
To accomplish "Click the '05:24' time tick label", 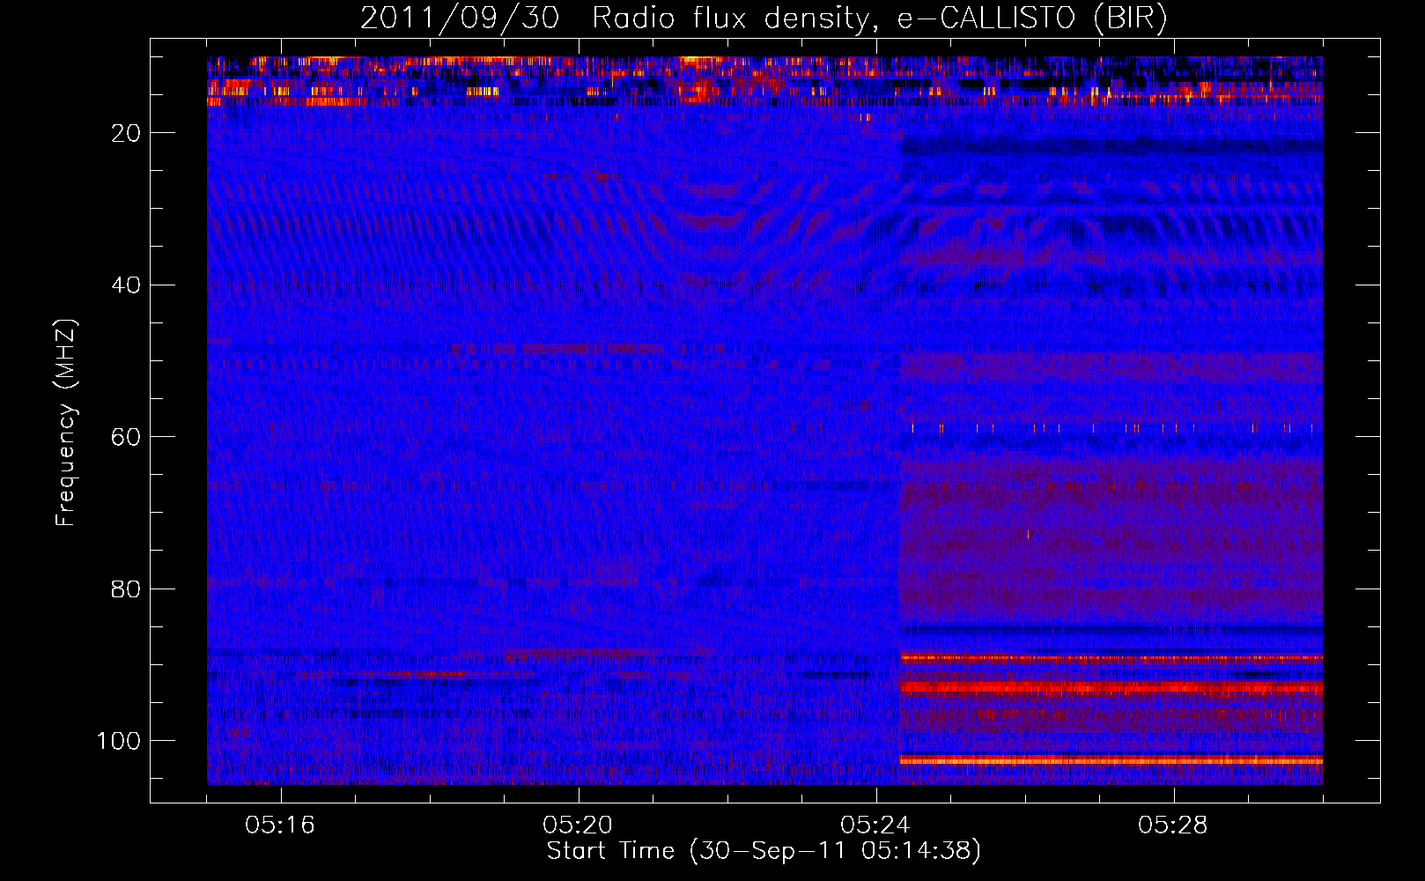I will click(x=875, y=825).
